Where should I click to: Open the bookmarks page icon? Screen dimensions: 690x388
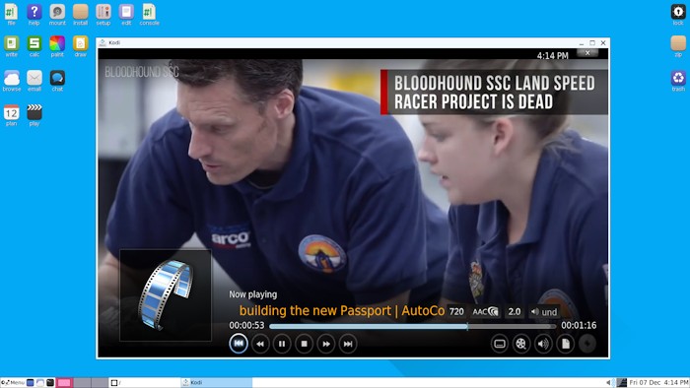(565, 344)
